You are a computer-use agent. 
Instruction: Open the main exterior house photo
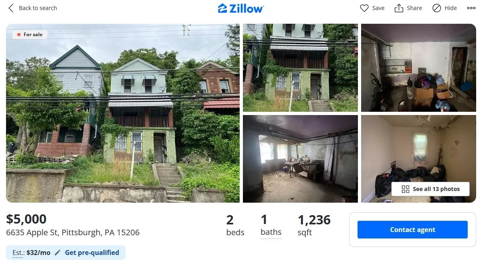pyautogui.click(x=123, y=113)
